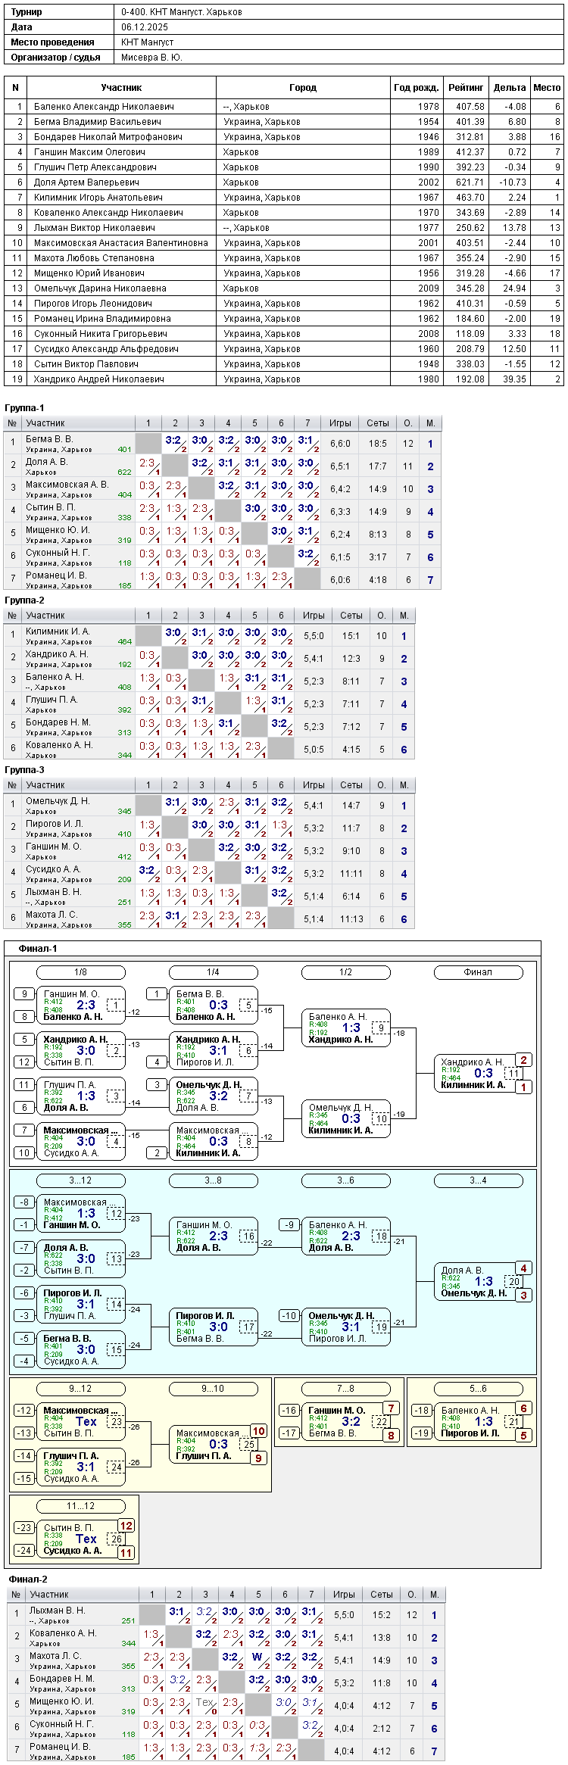Click the Группа-3 heading
This screenshot has width=568, height=1765.
pyautogui.click(x=25, y=770)
